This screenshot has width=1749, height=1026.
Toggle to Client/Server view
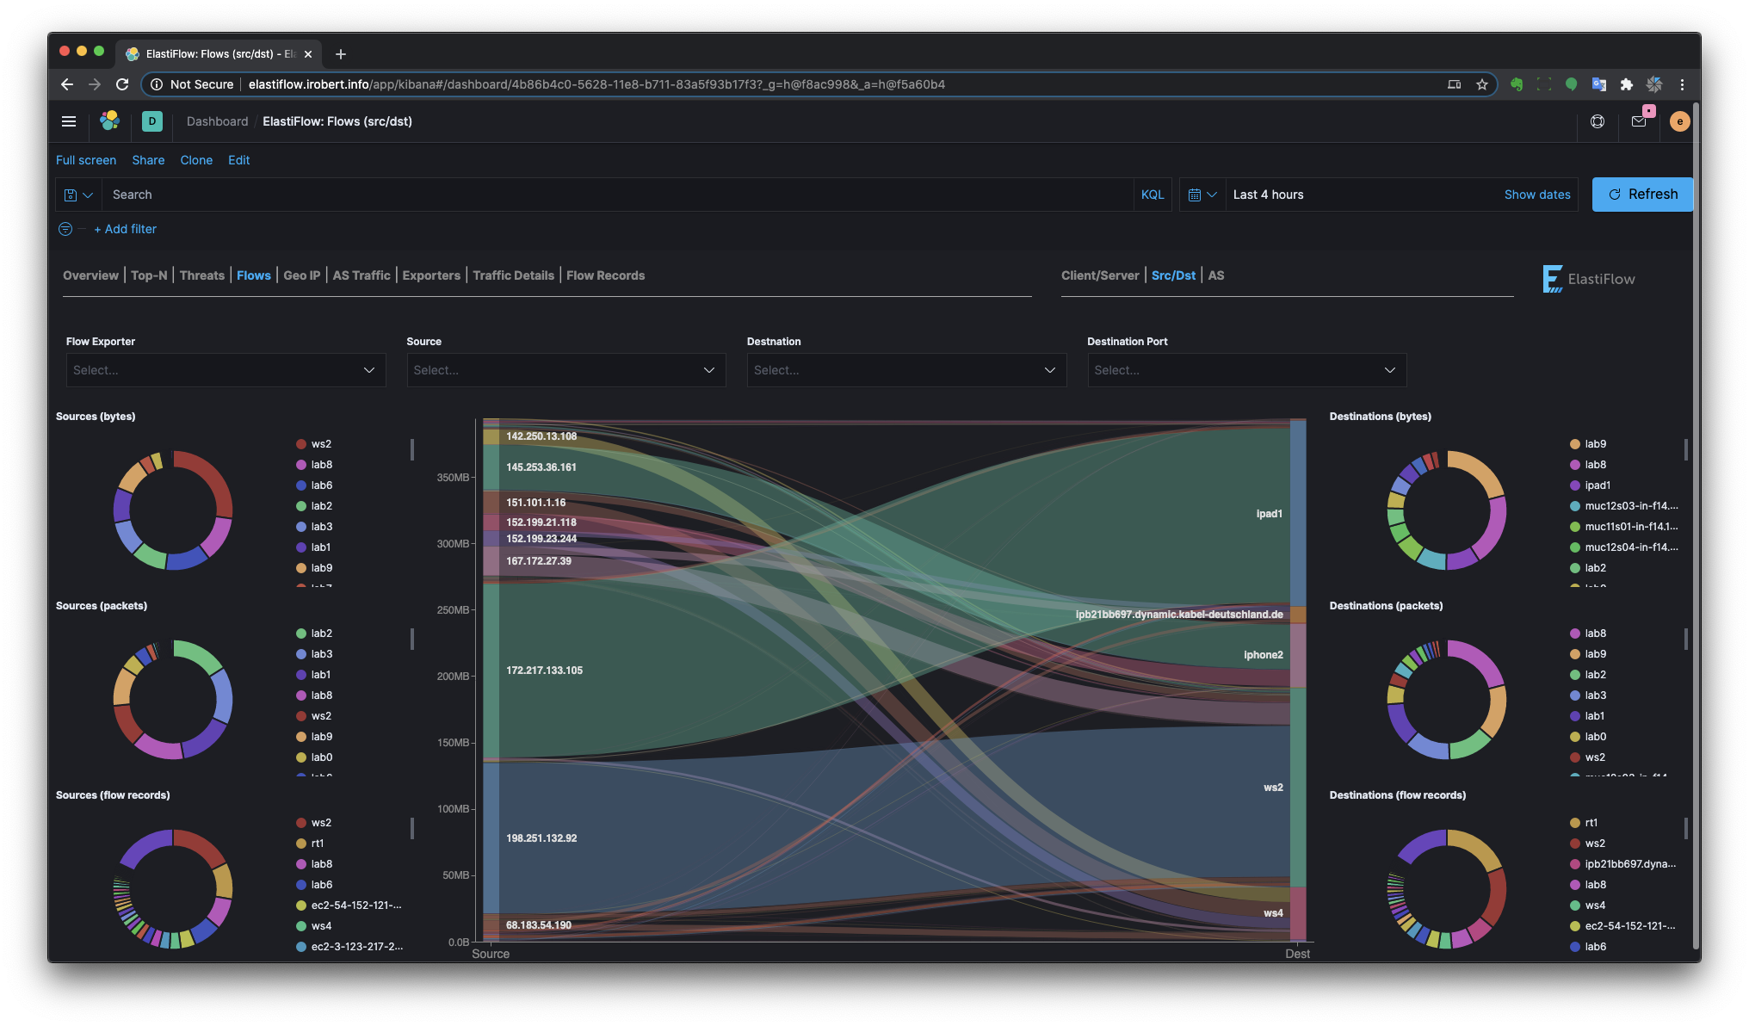click(1098, 275)
